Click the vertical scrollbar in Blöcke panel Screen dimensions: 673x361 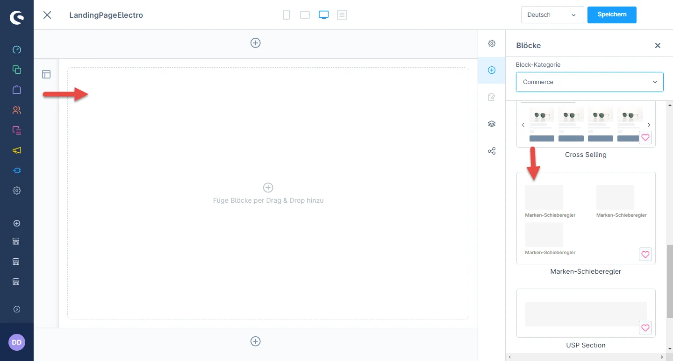point(669,280)
